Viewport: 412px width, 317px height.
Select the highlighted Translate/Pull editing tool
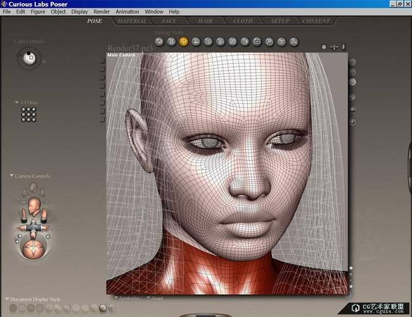[183, 42]
